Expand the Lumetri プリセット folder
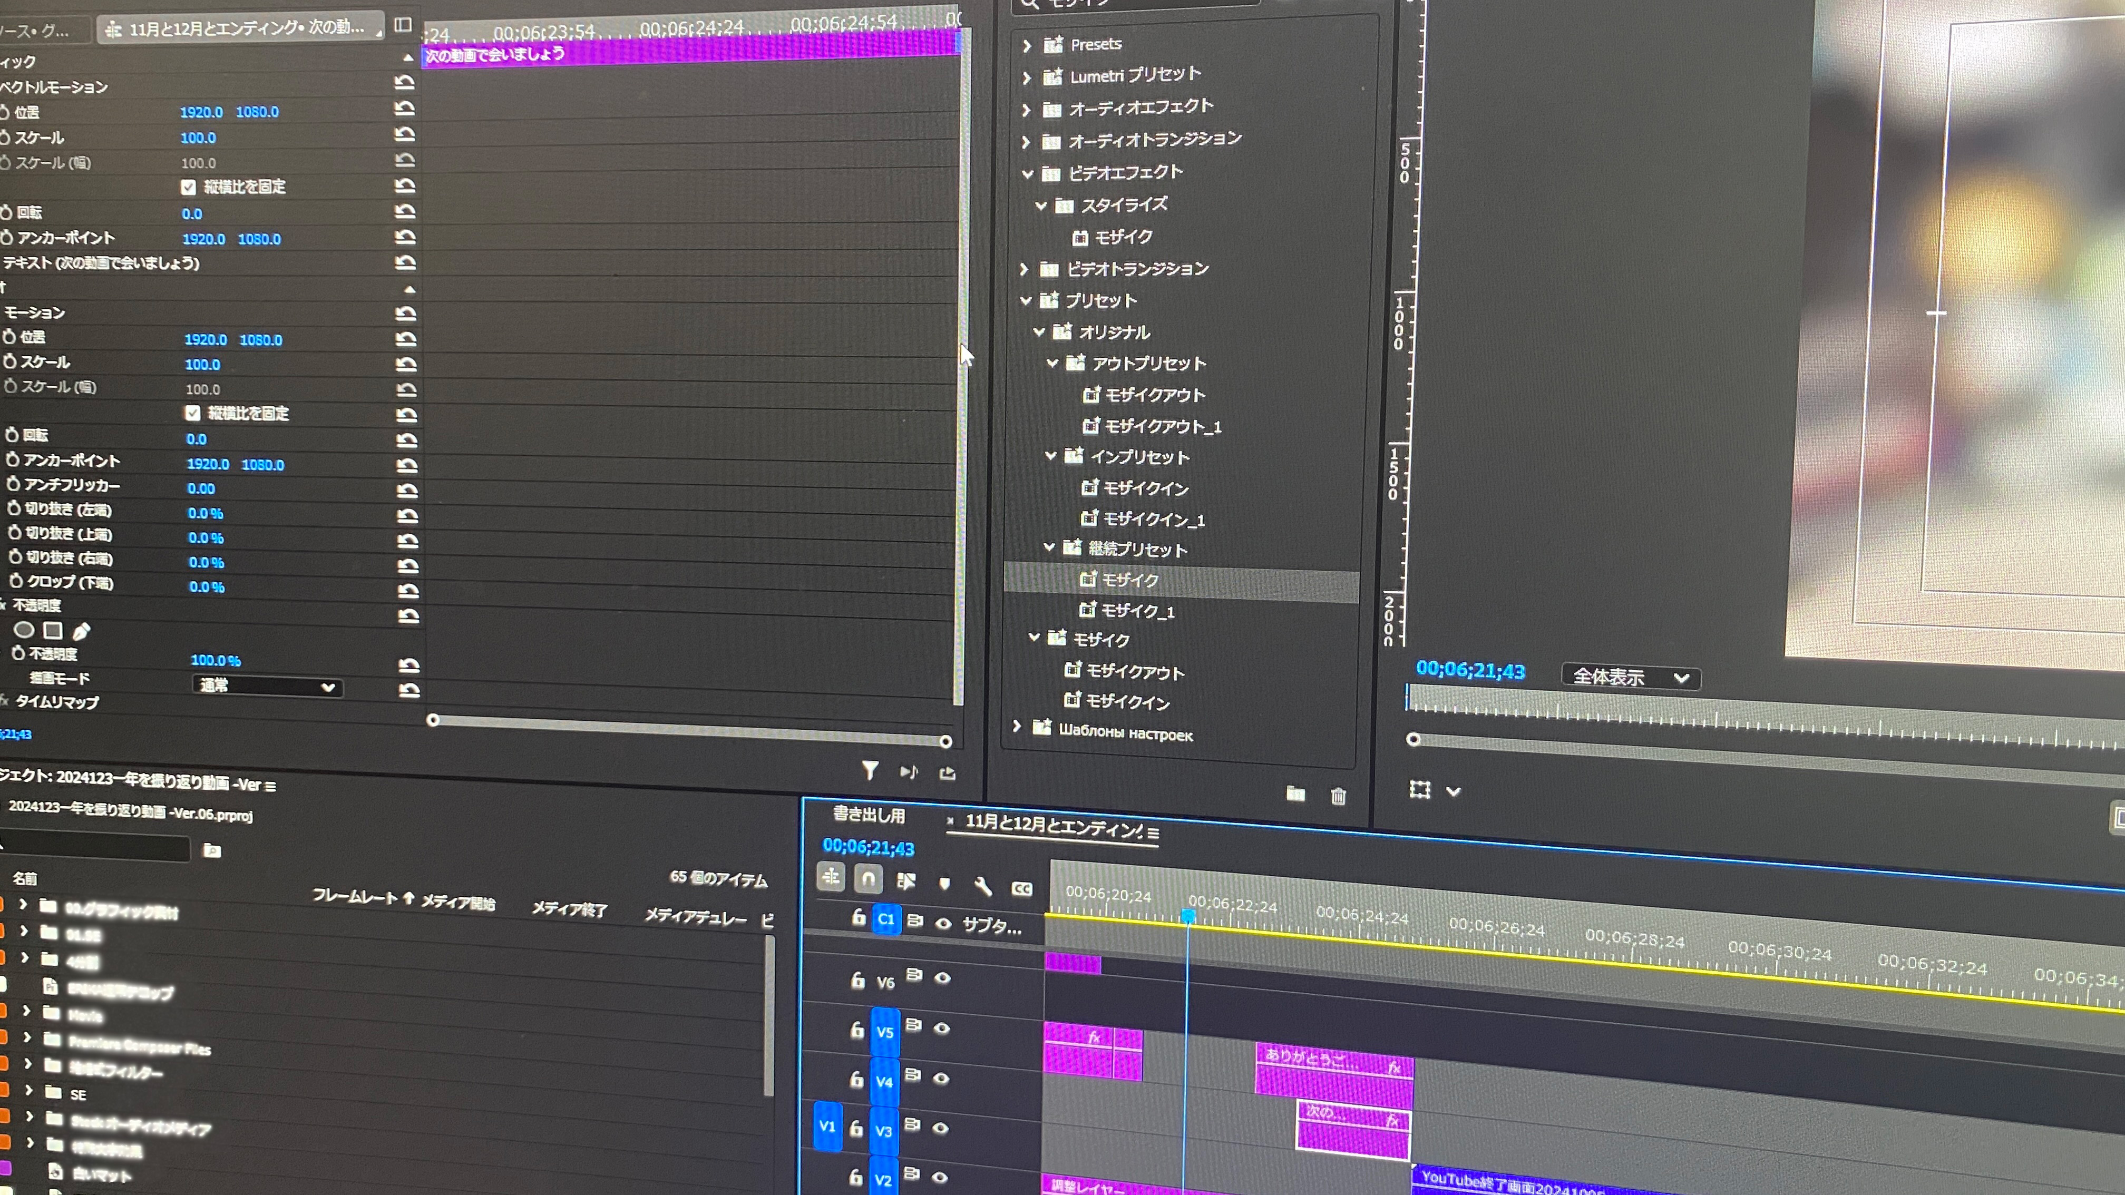The width and height of the screenshot is (2125, 1195). tap(1027, 77)
